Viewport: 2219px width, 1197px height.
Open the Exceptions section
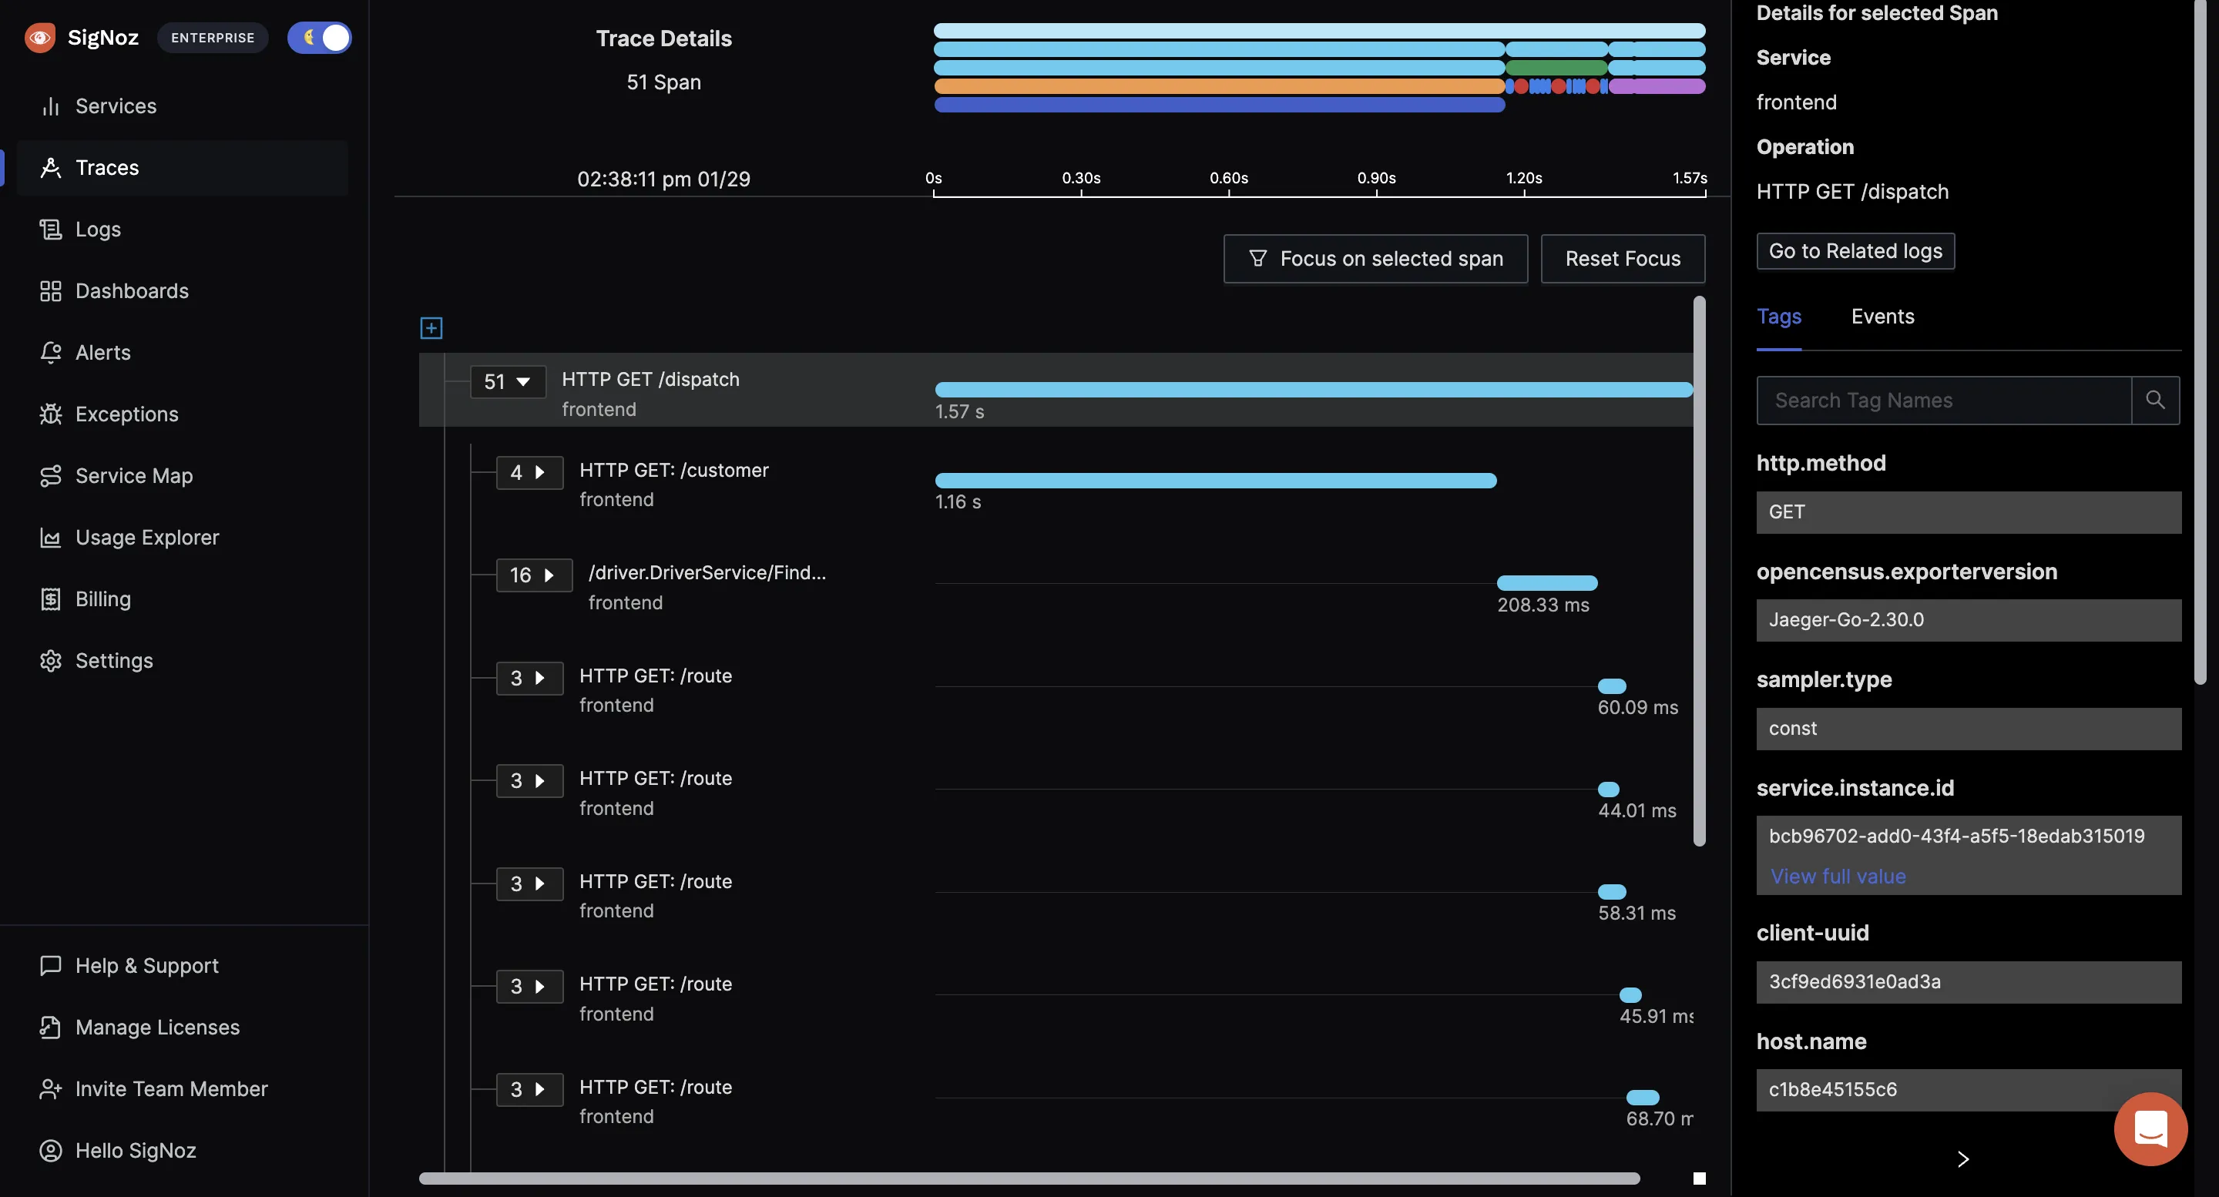(126, 414)
